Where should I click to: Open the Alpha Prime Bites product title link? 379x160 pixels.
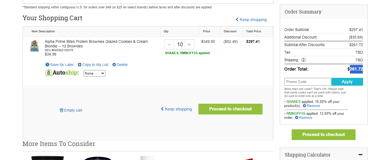click(96, 44)
